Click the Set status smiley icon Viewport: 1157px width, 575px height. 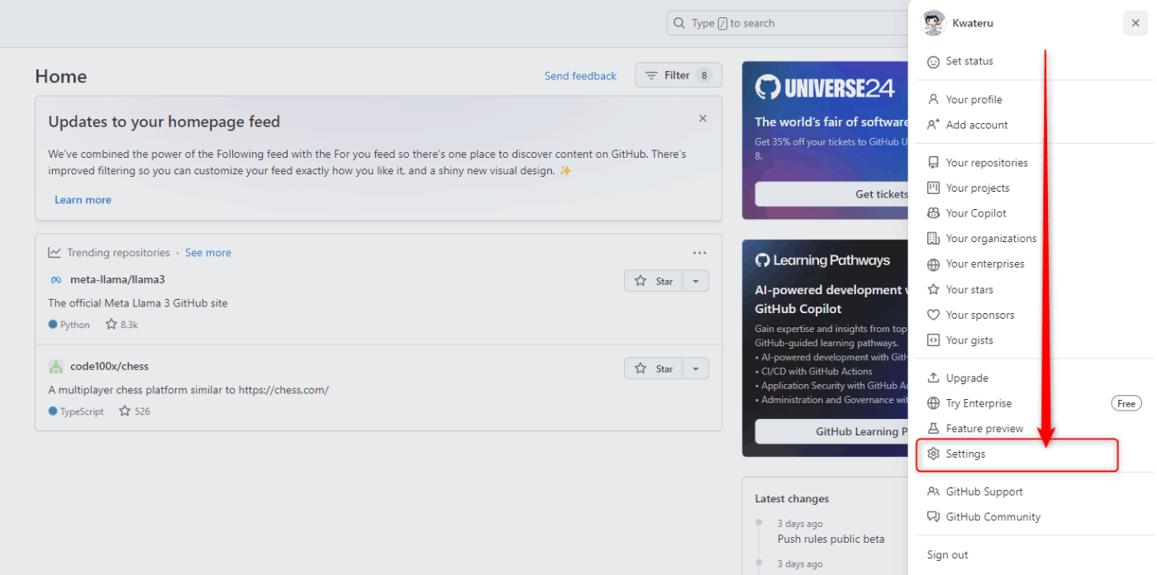click(933, 61)
